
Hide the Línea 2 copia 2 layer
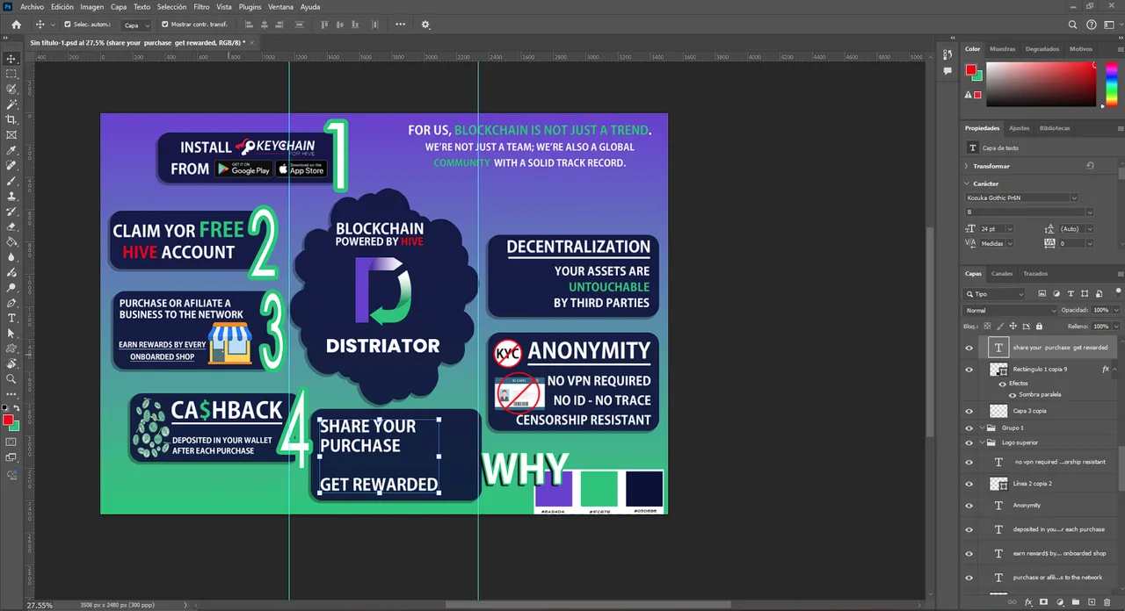tap(969, 484)
